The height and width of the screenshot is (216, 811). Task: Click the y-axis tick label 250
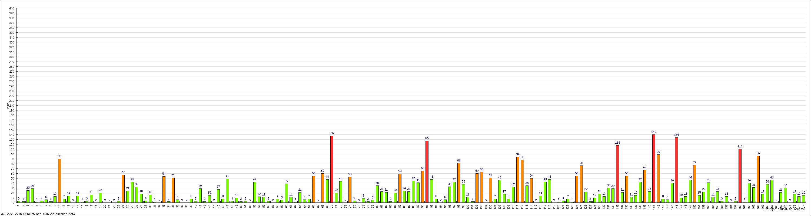point(12,81)
